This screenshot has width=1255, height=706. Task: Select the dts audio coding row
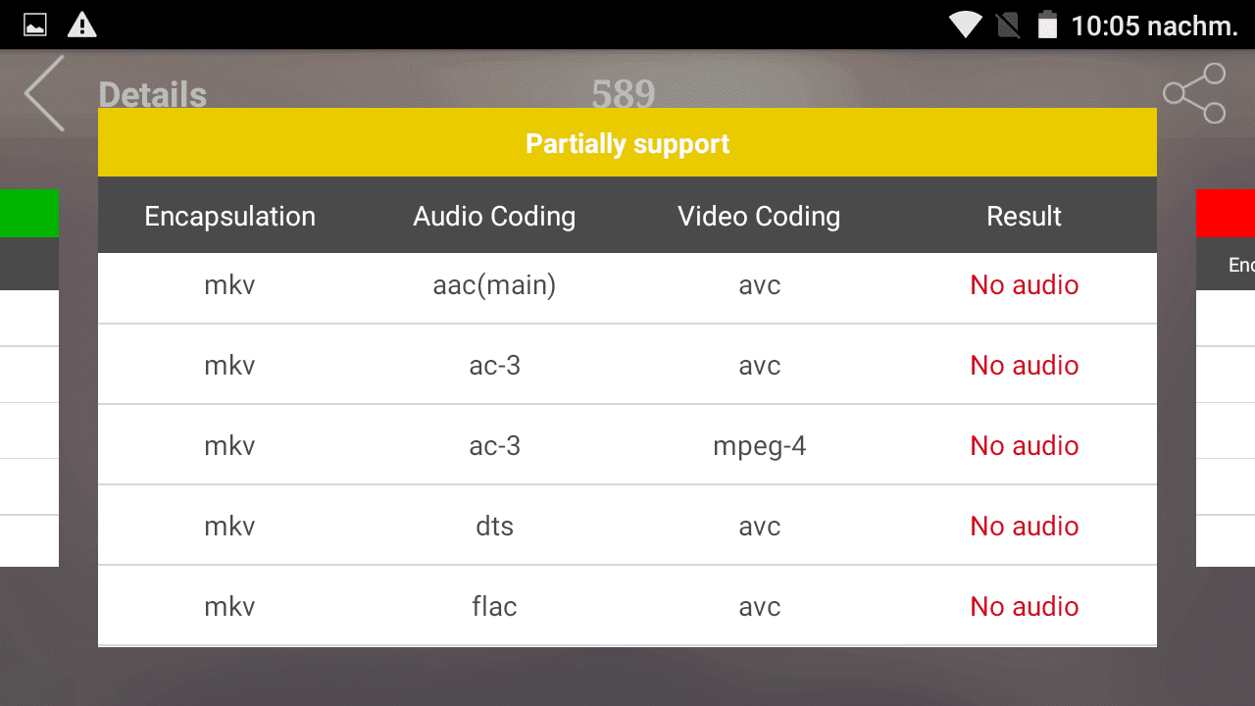(x=627, y=527)
